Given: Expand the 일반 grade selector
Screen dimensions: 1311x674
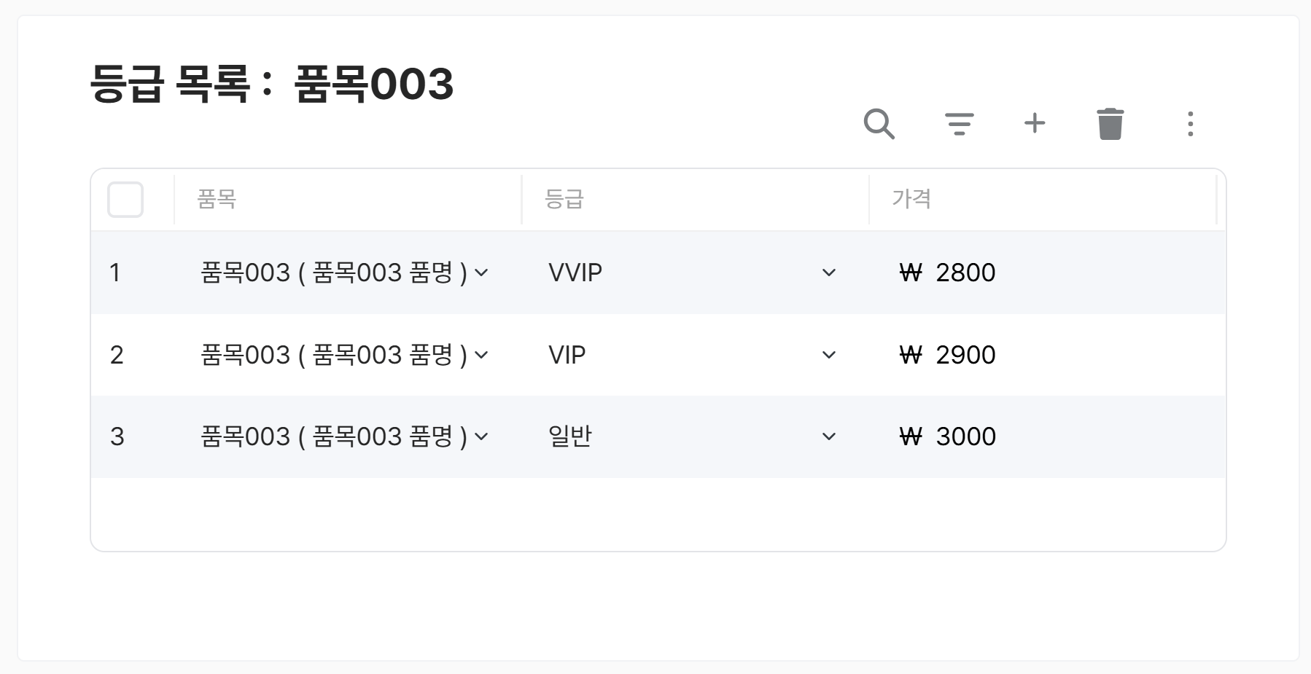Looking at the screenshot, I should 828,436.
